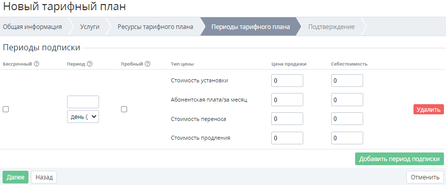Click Себестоимость field for Абонентская плата
Viewport: 446px width, 185px height.
347,100
